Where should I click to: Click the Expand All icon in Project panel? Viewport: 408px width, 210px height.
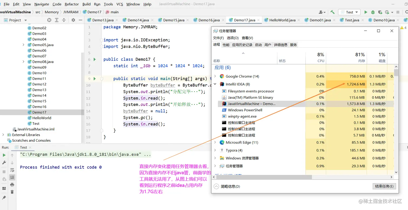[57, 20]
